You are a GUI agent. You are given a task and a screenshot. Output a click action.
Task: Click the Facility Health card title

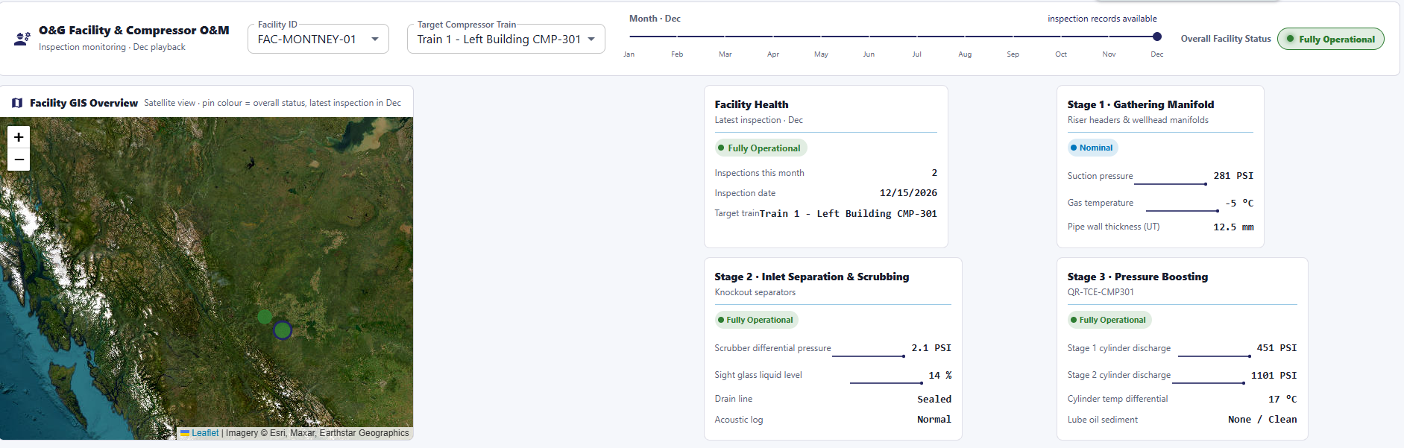(752, 104)
